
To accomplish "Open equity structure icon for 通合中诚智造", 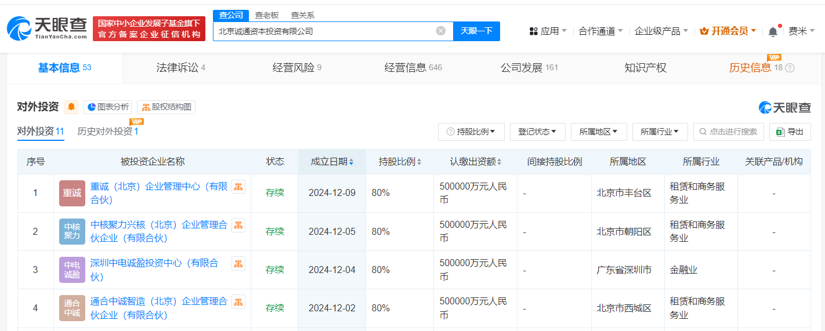I will click(x=238, y=301).
